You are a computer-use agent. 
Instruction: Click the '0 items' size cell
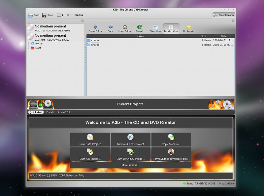pos(207,40)
